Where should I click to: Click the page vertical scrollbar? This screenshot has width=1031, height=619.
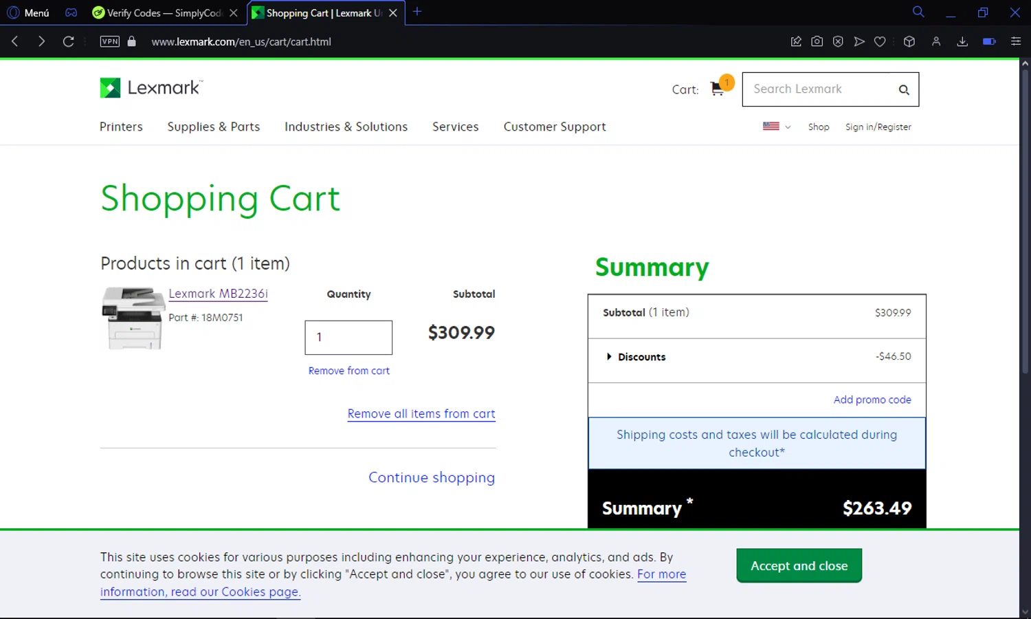click(x=1025, y=221)
